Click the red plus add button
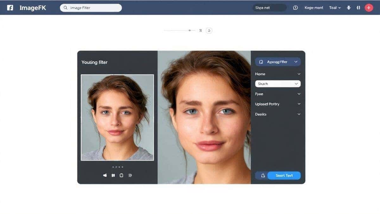 [x=369, y=8]
